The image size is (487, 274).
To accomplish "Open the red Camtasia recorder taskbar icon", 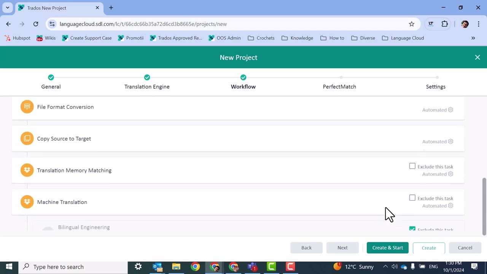I will coord(290,267).
